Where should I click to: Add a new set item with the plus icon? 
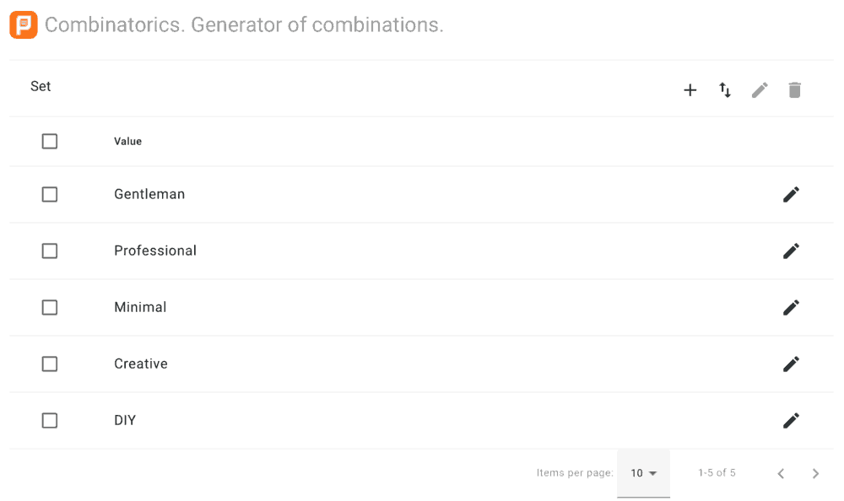(690, 89)
